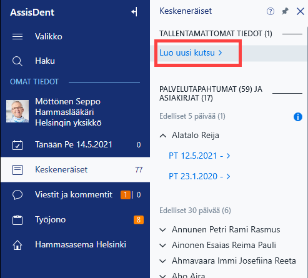
Task: Expand Annunen Petri Rami Rasmus entry
Action: click(162, 230)
